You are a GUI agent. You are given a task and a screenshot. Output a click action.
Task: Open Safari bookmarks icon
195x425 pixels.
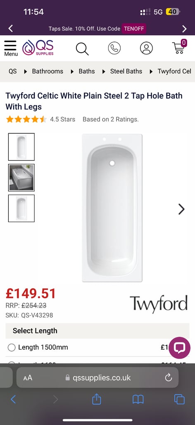click(138, 400)
